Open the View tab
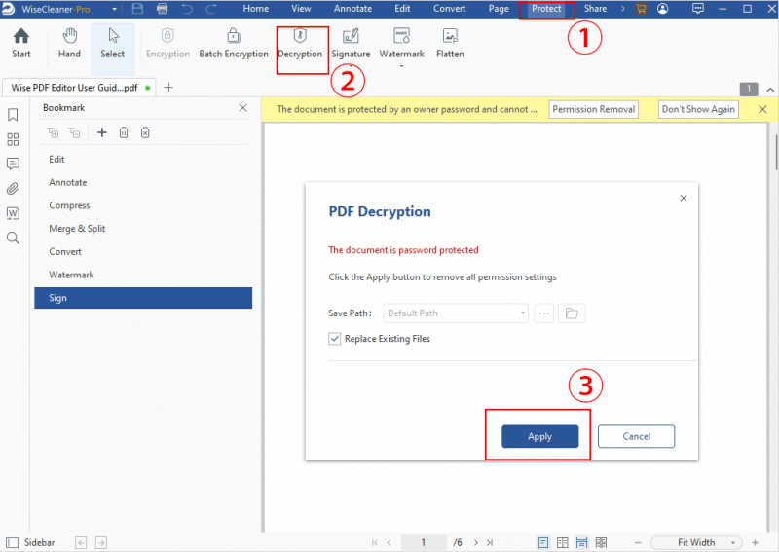Screen dimensions: 779x552 301,9
